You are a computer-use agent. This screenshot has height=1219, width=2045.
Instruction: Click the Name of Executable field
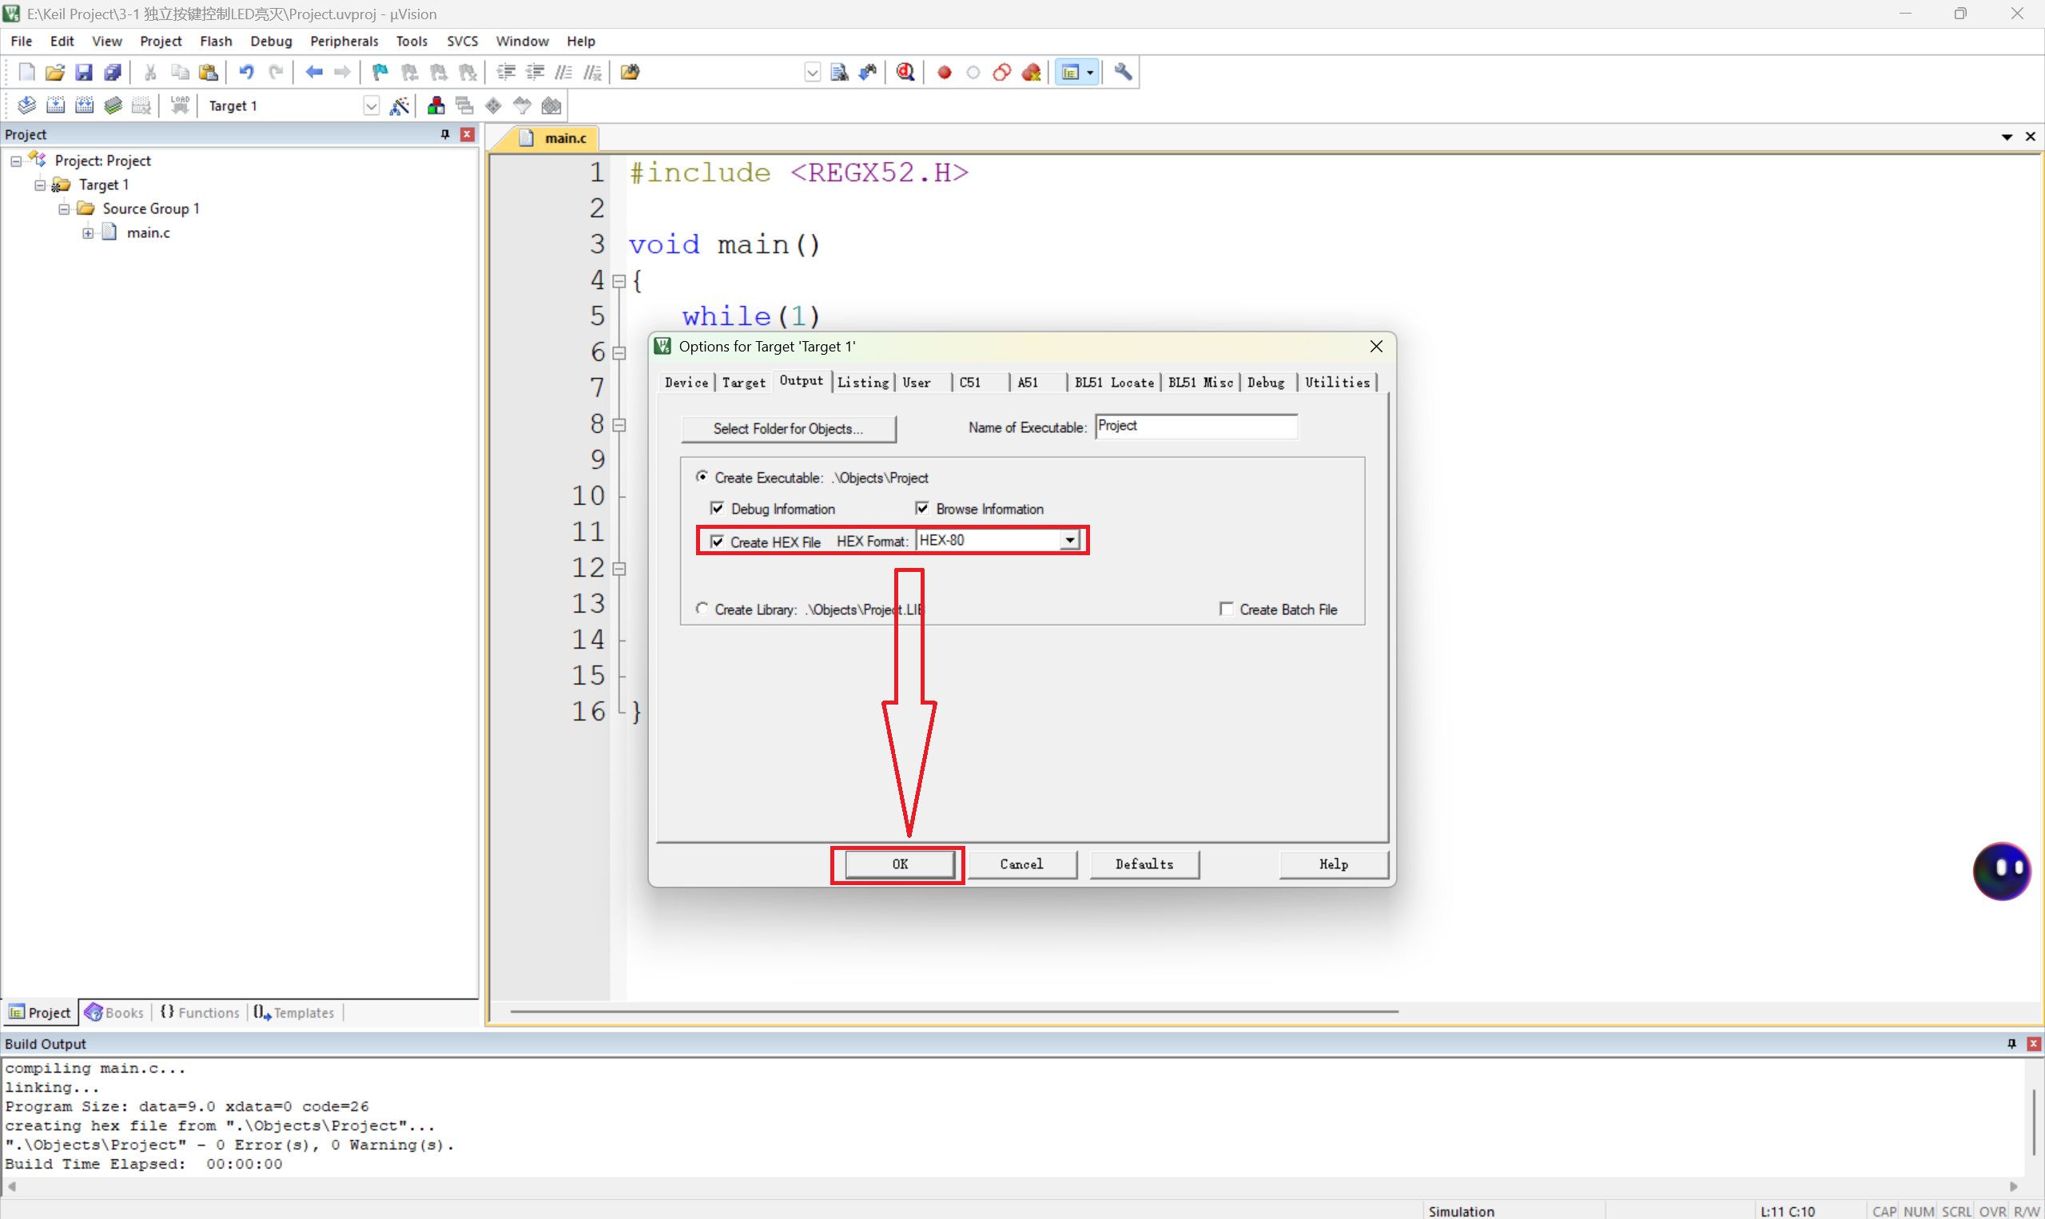[x=1196, y=426]
